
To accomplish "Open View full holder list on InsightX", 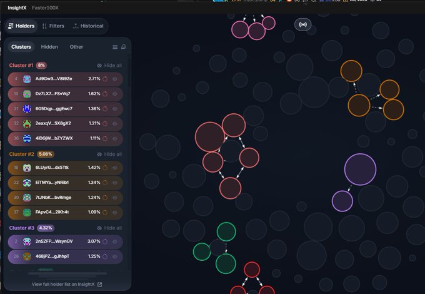I will [x=67, y=284].
